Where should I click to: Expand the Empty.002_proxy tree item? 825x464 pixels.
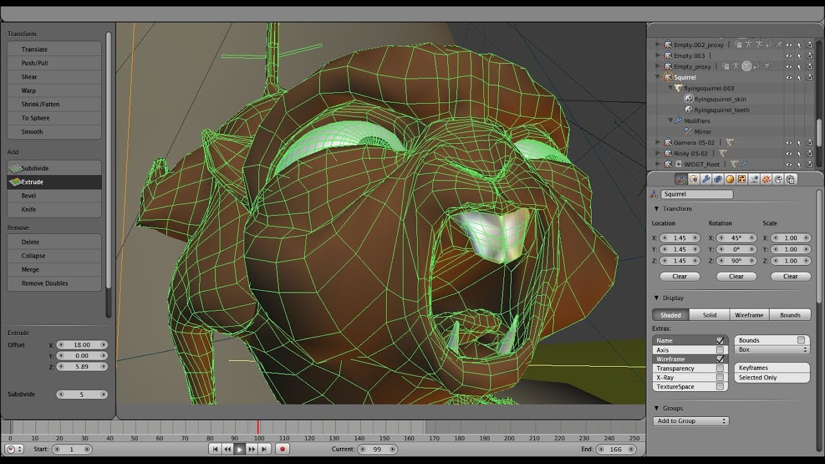coord(657,44)
